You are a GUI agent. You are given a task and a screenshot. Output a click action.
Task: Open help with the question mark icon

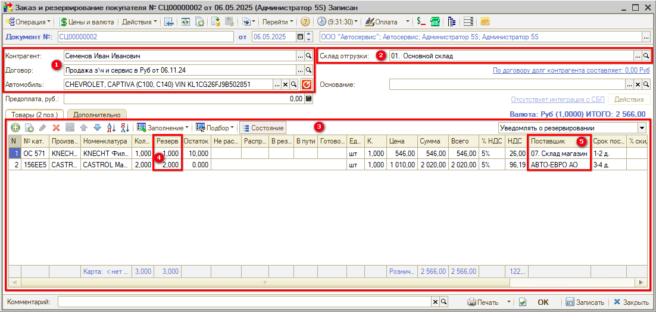tap(305, 21)
